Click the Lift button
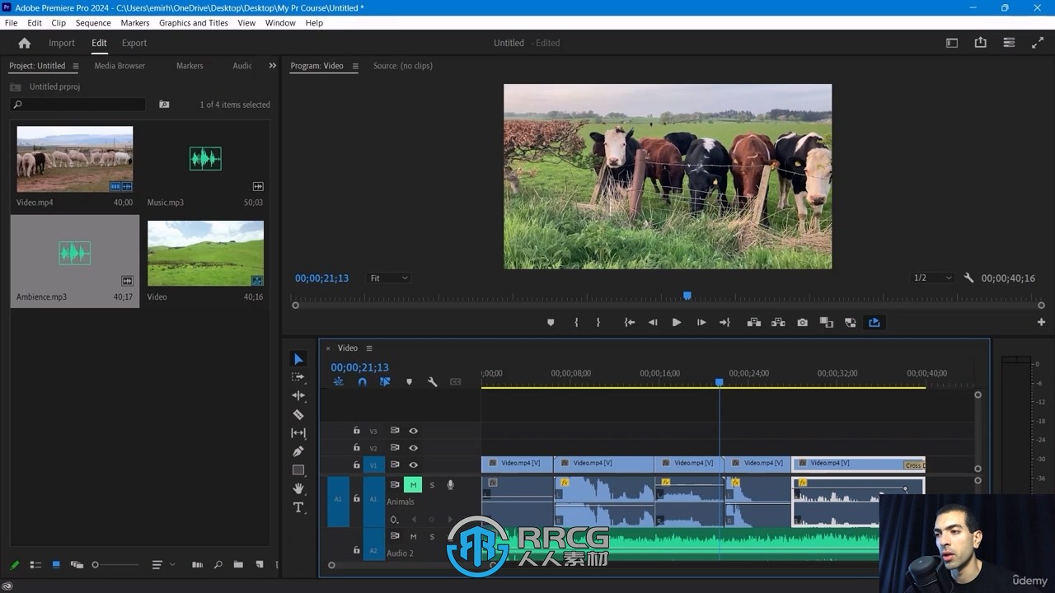The image size is (1055, 593). 753,322
